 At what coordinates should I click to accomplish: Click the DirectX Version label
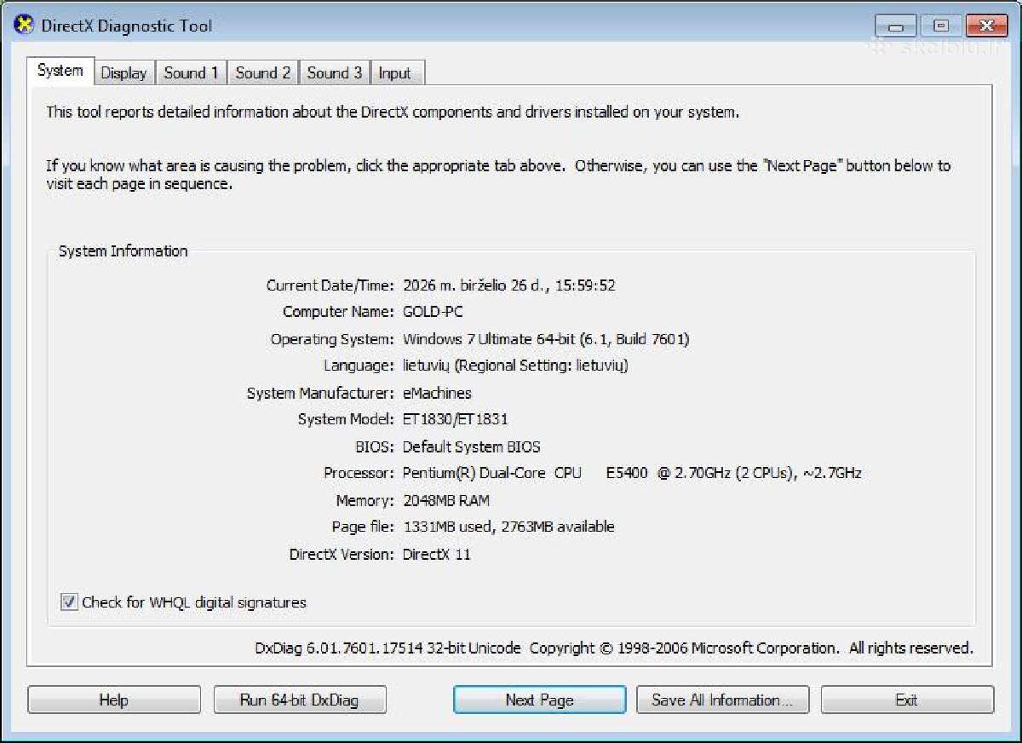[342, 555]
